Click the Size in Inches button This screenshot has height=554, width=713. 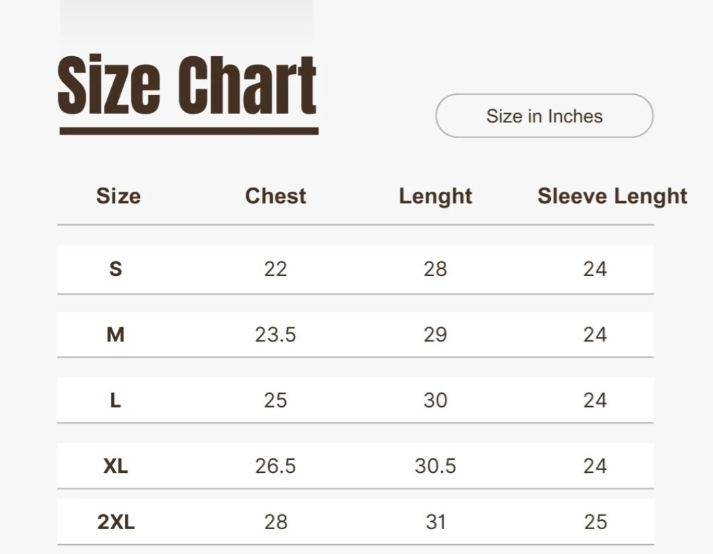click(544, 116)
